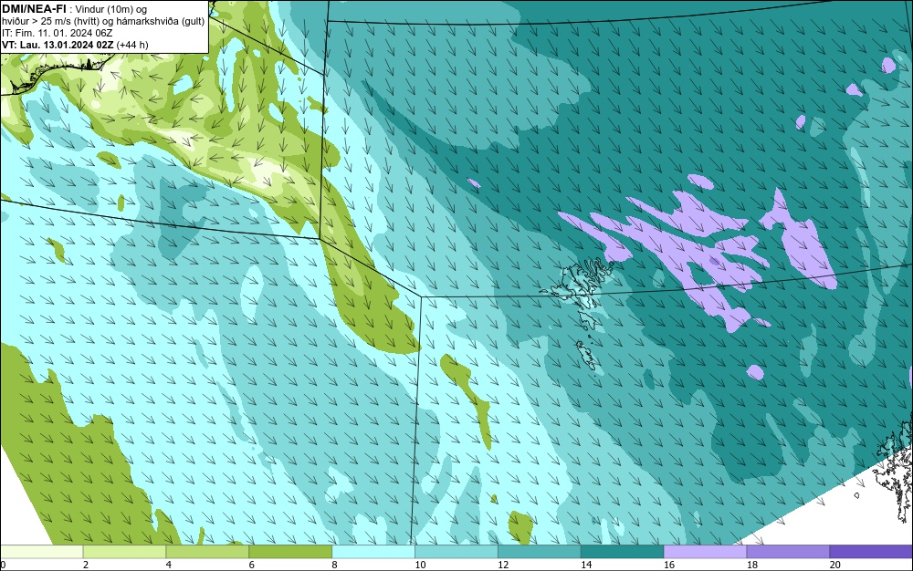913x571 pixels.
Task: Click the 4–6 m/s legend color swatch
Action: pos(207,551)
